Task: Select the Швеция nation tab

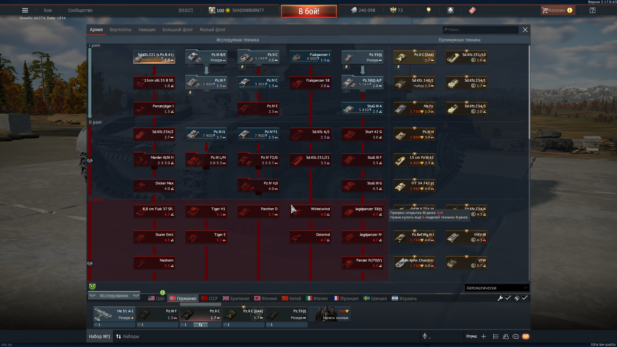Action: 375,298
